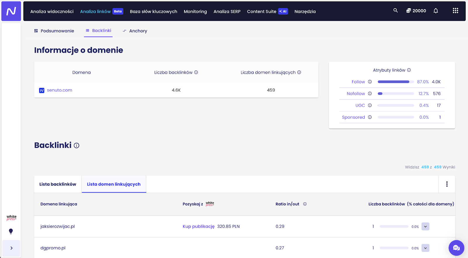This screenshot has height=258, width=468.
Task: Expand the dgpromo.pl row dropdown
Action: (426, 248)
